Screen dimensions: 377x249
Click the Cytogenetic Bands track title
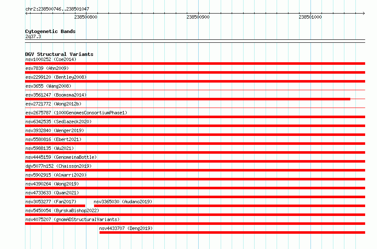click(x=50, y=31)
